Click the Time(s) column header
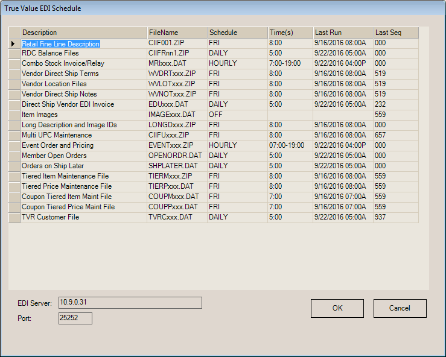Viewport: 446px width, 357px height. pyautogui.click(x=290, y=33)
